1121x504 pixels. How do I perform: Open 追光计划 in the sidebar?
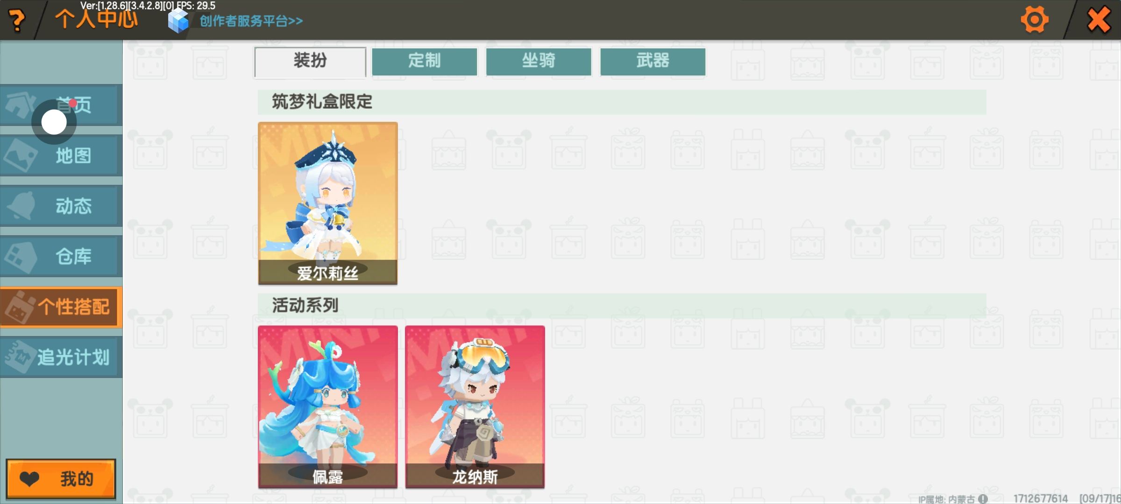(x=61, y=357)
